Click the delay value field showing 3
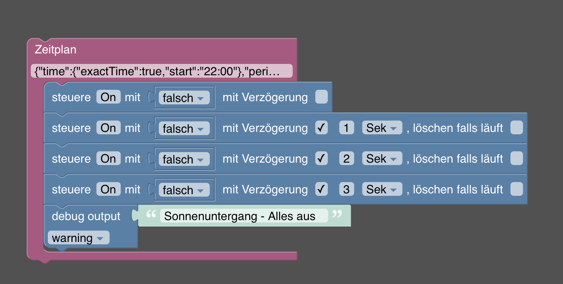 tap(346, 189)
